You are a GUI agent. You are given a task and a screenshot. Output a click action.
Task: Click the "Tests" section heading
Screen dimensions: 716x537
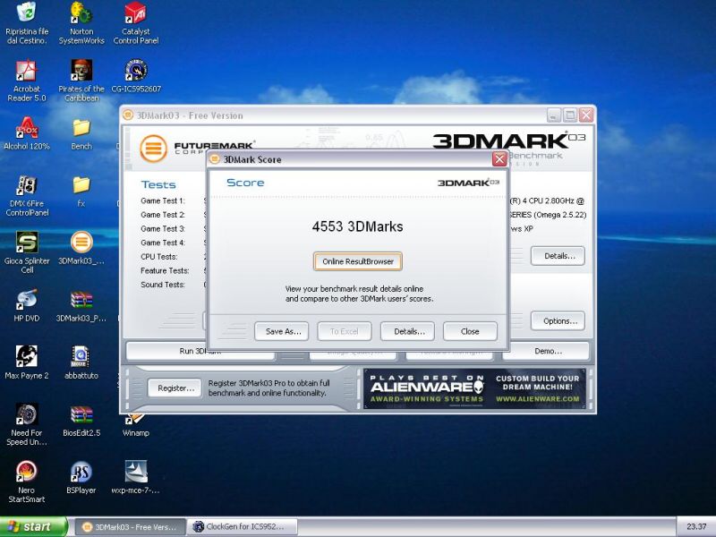point(158,184)
